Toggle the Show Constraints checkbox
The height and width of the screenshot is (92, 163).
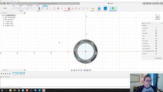point(156,49)
